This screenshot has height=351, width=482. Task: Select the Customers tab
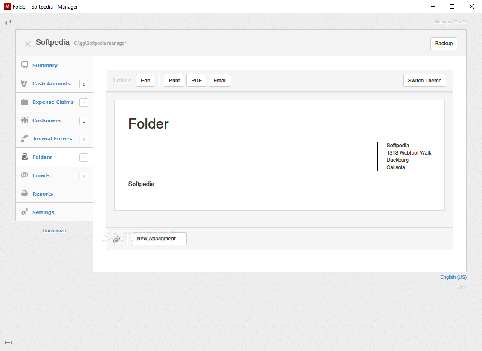[x=54, y=120]
